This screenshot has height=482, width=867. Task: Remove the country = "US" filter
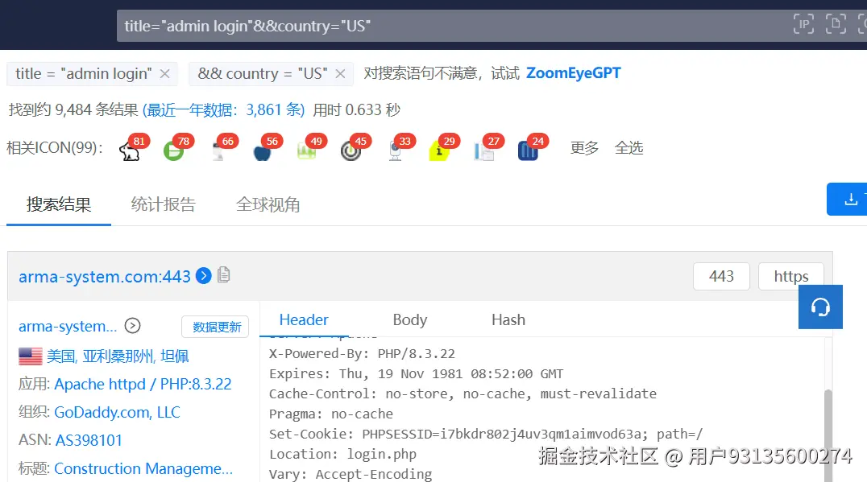[341, 73]
